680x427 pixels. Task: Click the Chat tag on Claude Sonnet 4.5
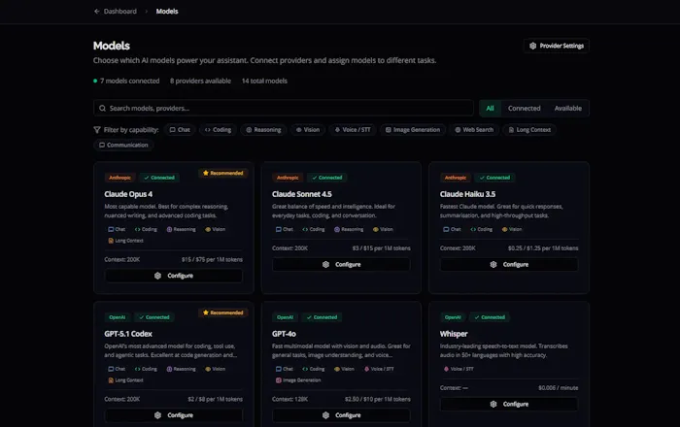click(284, 230)
